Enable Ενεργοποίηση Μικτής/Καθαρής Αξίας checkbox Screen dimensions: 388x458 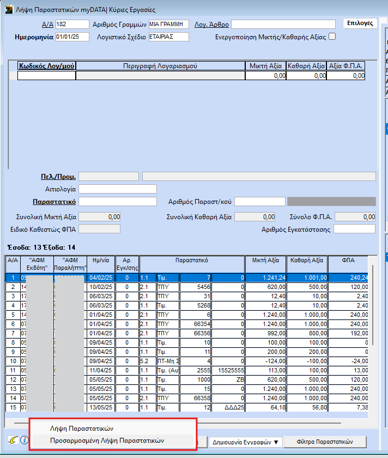point(332,37)
